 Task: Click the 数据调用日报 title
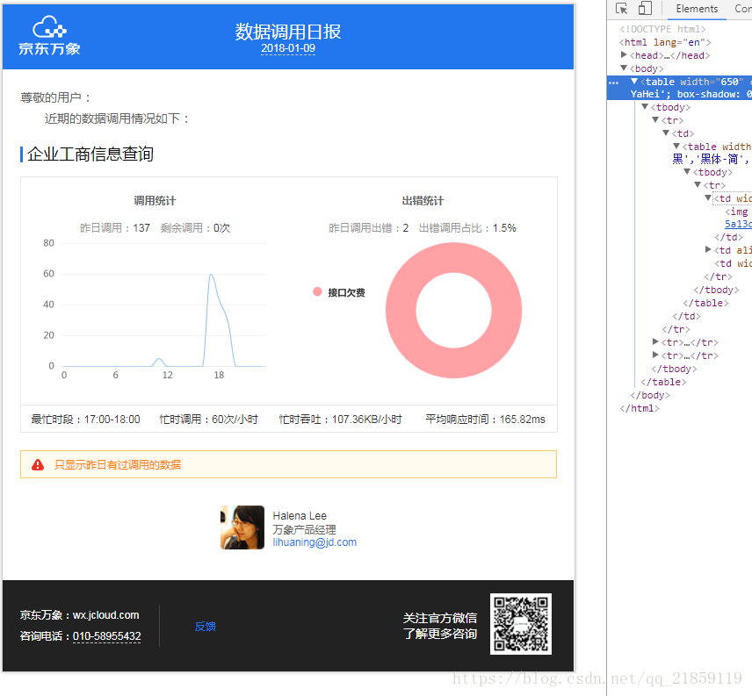click(288, 32)
